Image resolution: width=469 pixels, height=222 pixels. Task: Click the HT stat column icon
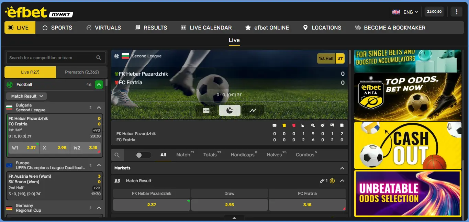[x=275, y=126]
